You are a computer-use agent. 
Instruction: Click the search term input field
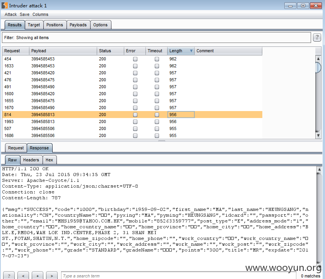[x=179, y=276]
